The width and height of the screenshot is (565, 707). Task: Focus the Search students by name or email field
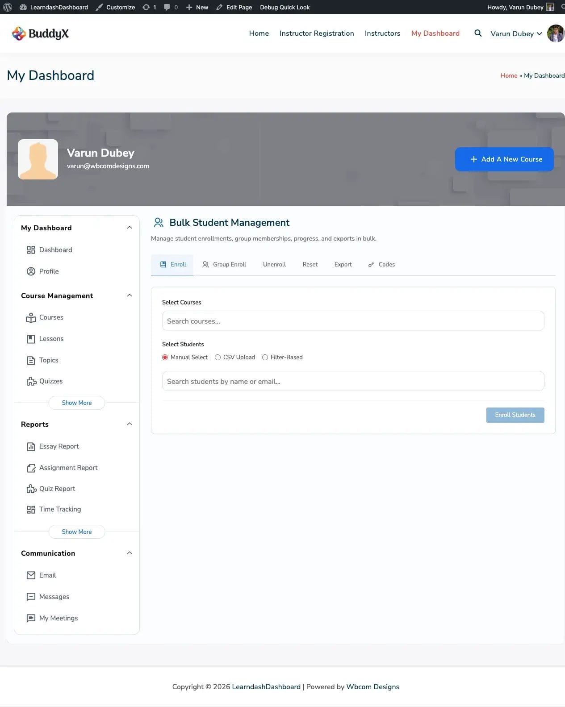point(353,381)
